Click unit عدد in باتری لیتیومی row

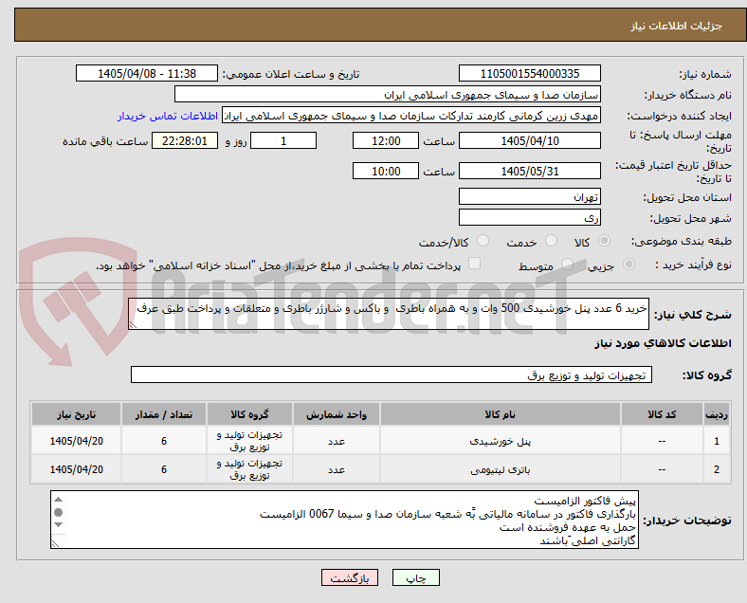pyautogui.click(x=337, y=469)
